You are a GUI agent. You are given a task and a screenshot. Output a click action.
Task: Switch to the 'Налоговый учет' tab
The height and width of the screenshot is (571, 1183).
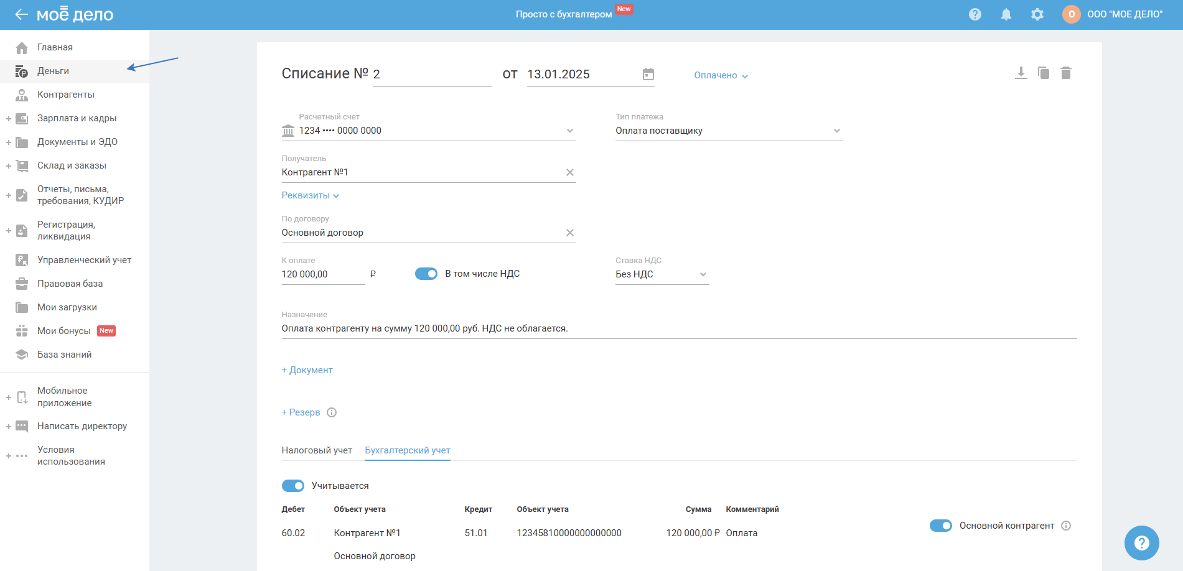click(x=317, y=450)
